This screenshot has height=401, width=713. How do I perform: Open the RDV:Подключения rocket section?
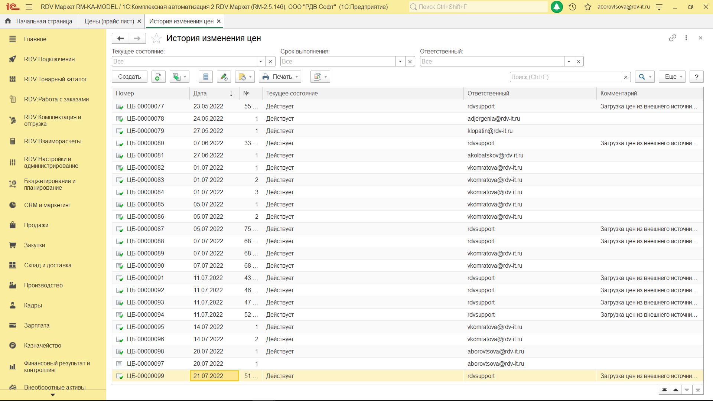[49, 59]
